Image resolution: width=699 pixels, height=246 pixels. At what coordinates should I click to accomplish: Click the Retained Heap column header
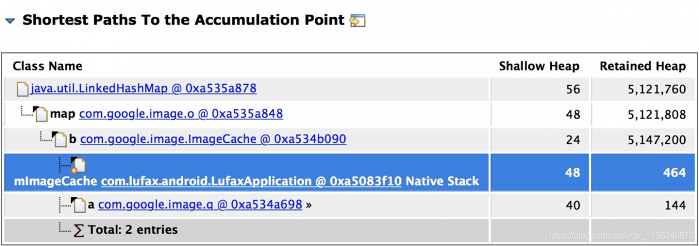click(642, 66)
